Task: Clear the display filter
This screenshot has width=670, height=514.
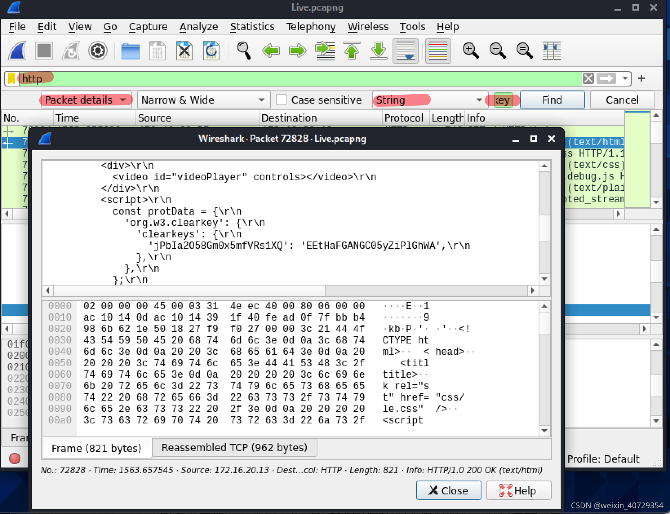Action: [x=588, y=78]
